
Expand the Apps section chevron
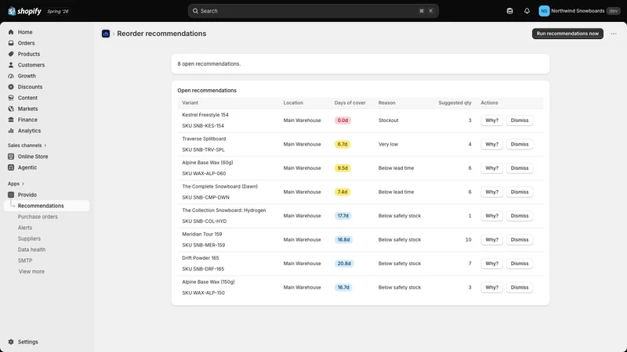coord(23,184)
